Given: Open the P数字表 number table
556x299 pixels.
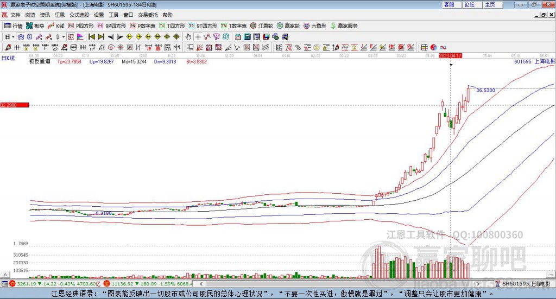Looking at the screenshot, I should click(143, 26).
